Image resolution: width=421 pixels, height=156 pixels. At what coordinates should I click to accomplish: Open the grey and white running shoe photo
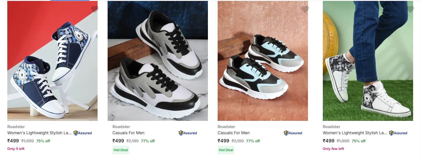pos(158,61)
